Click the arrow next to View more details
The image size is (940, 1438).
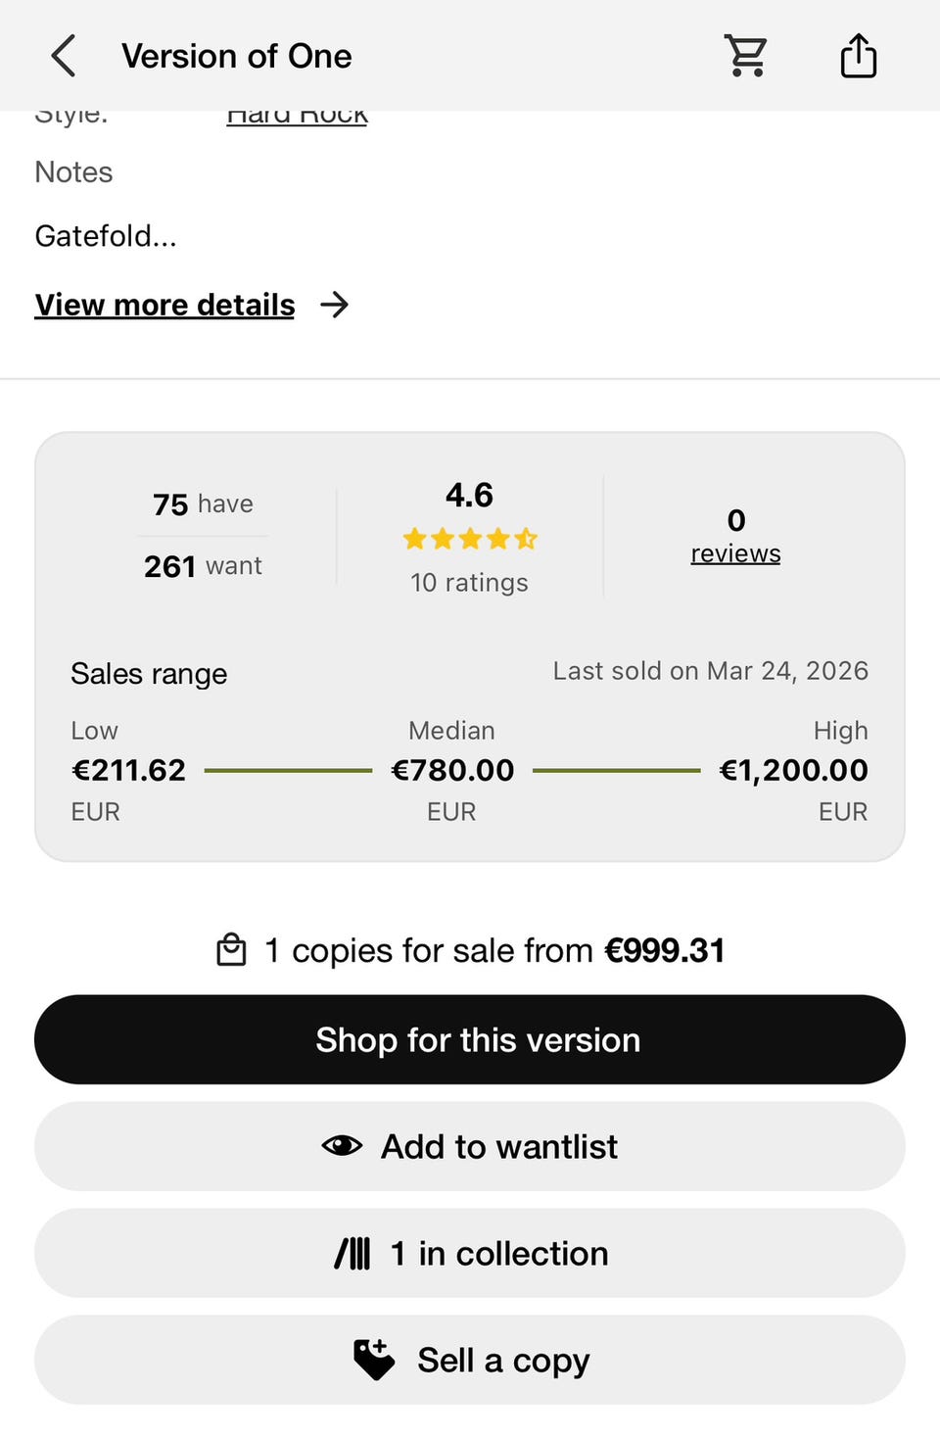pos(335,305)
